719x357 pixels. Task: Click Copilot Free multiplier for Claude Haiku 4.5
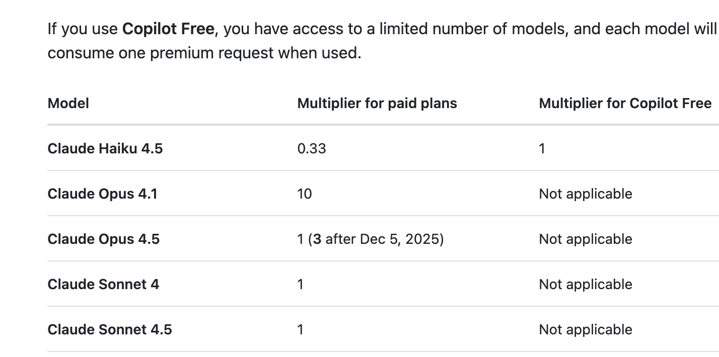click(x=542, y=149)
